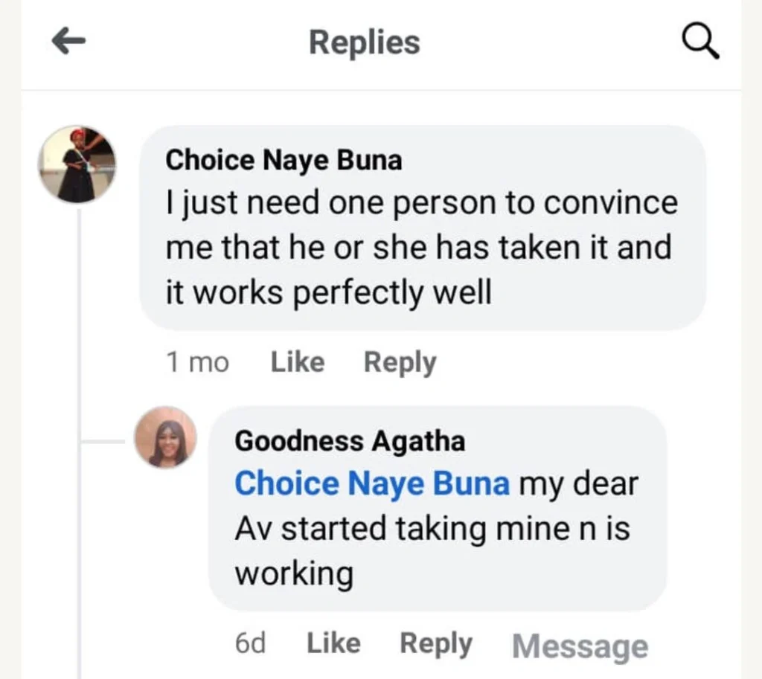Reply to Choice Naye Buna's comment

(400, 363)
